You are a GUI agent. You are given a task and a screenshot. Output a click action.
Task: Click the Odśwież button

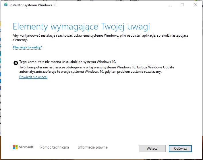coord(180,149)
